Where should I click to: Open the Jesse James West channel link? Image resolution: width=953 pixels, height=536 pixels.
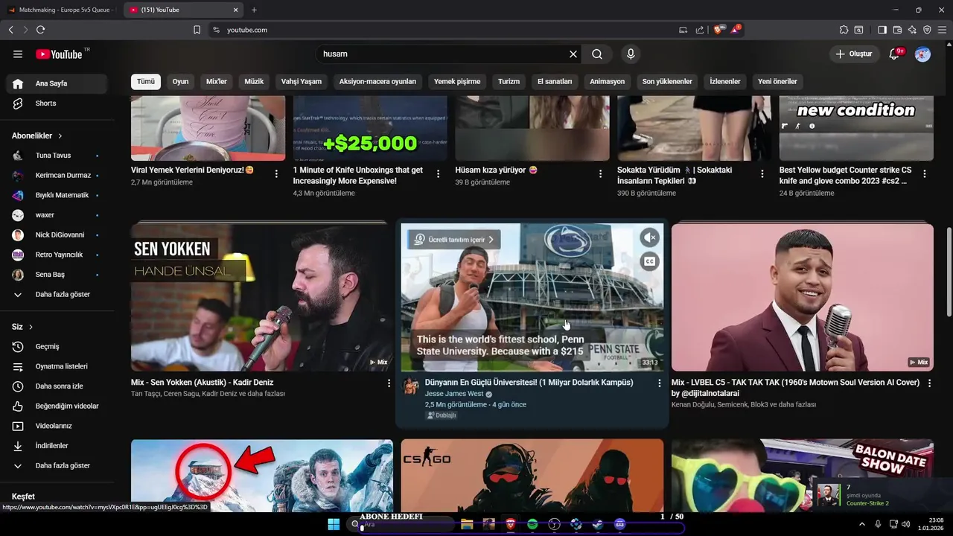point(454,394)
